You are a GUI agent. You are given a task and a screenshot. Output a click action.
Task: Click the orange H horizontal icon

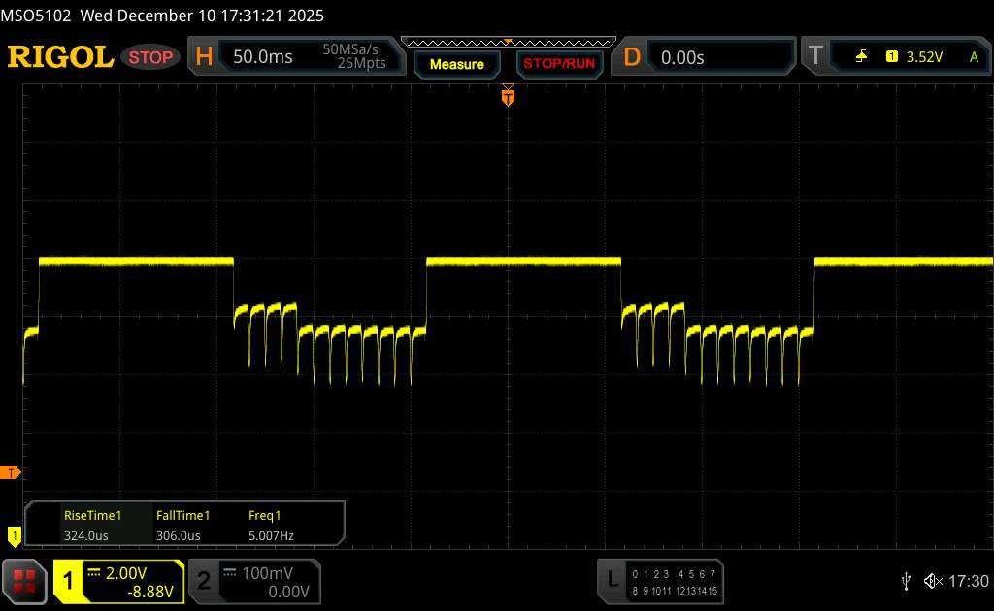pyautogui.click(x=204, y=57)
